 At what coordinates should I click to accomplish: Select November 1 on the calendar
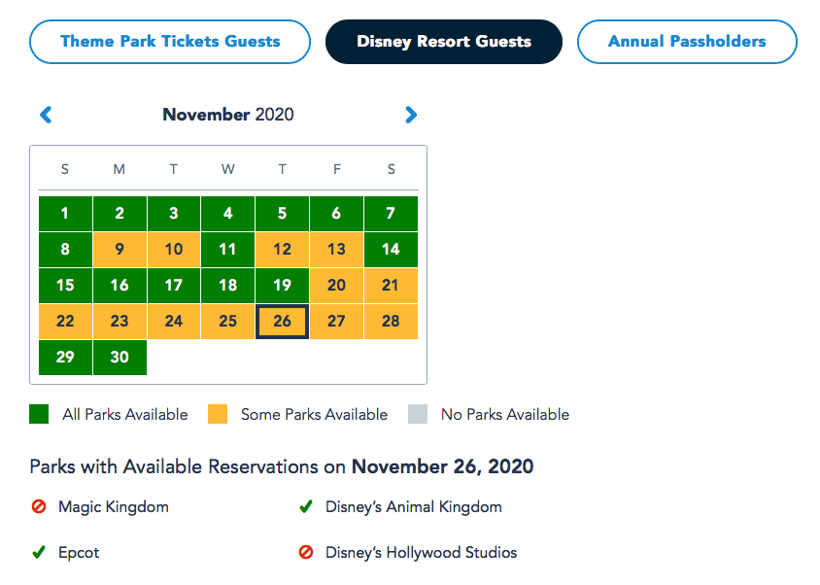(x=65, y=214)
